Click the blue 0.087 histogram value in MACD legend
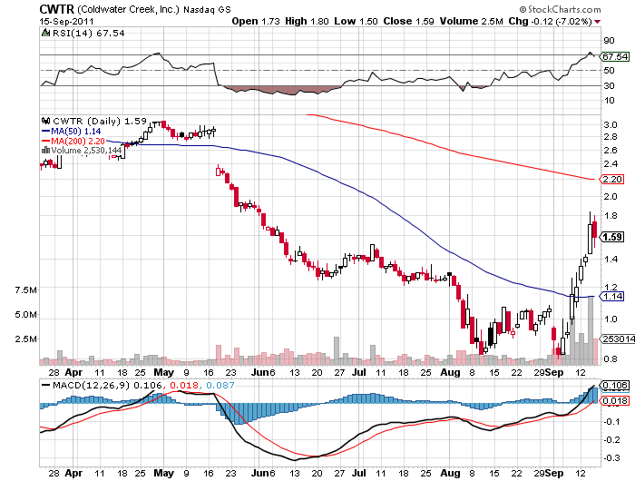Screen dimensions: 635x481 click(x=220, y=385)
